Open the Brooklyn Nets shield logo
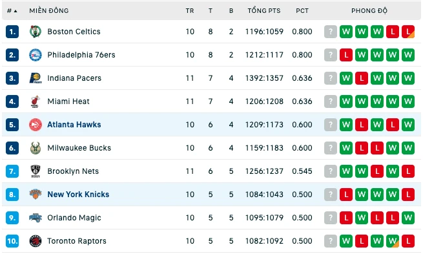This screenshot has width=423, height=254. coord(36,171)
